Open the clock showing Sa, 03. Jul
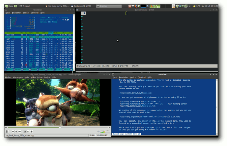This screenshot has height=146, width=227. tap(210, 6)
